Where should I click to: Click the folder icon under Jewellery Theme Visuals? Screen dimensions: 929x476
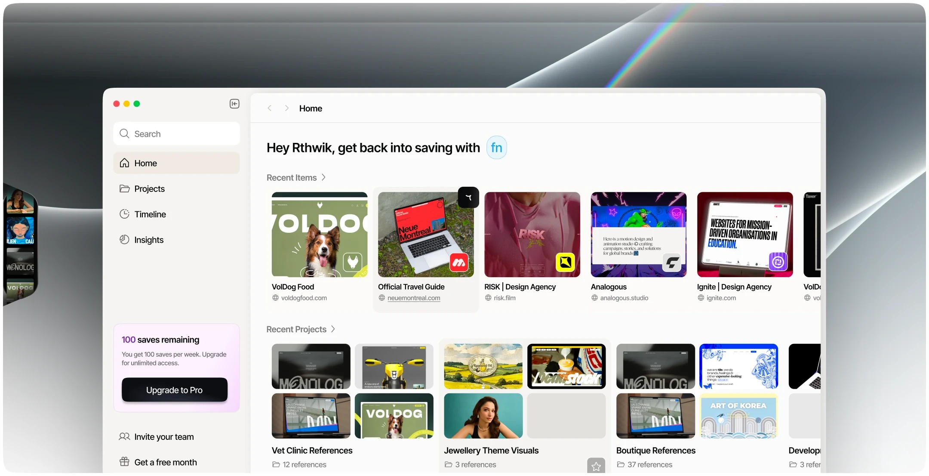coord(448,464)
